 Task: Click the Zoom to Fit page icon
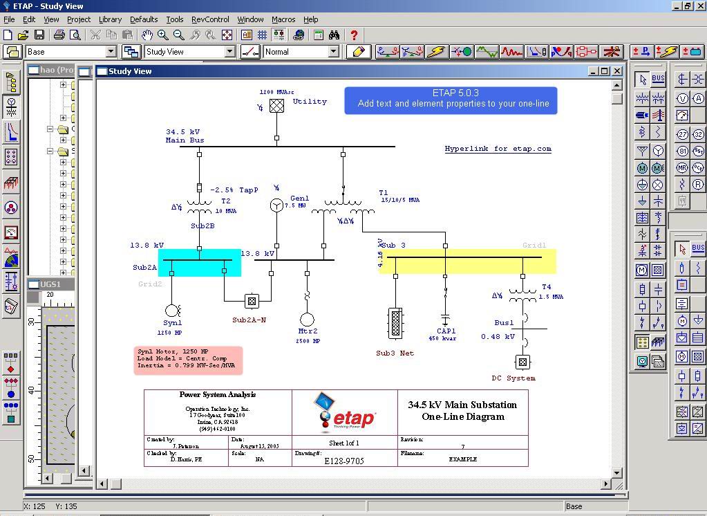(x=227, y=35)
